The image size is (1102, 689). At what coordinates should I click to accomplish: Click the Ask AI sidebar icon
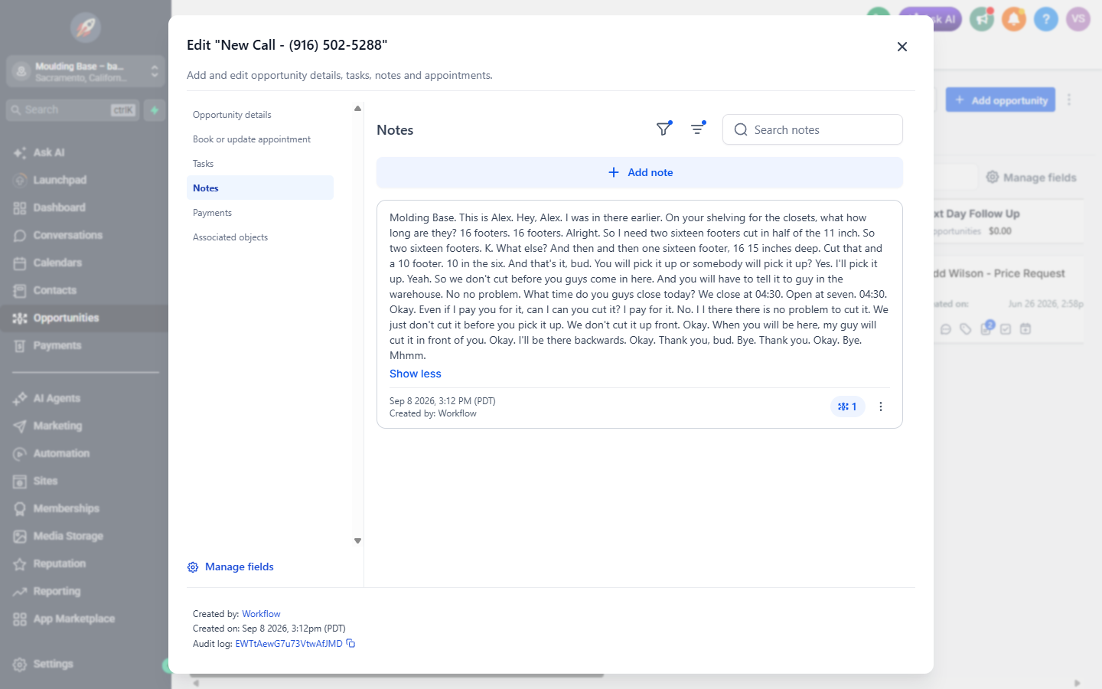20,152
